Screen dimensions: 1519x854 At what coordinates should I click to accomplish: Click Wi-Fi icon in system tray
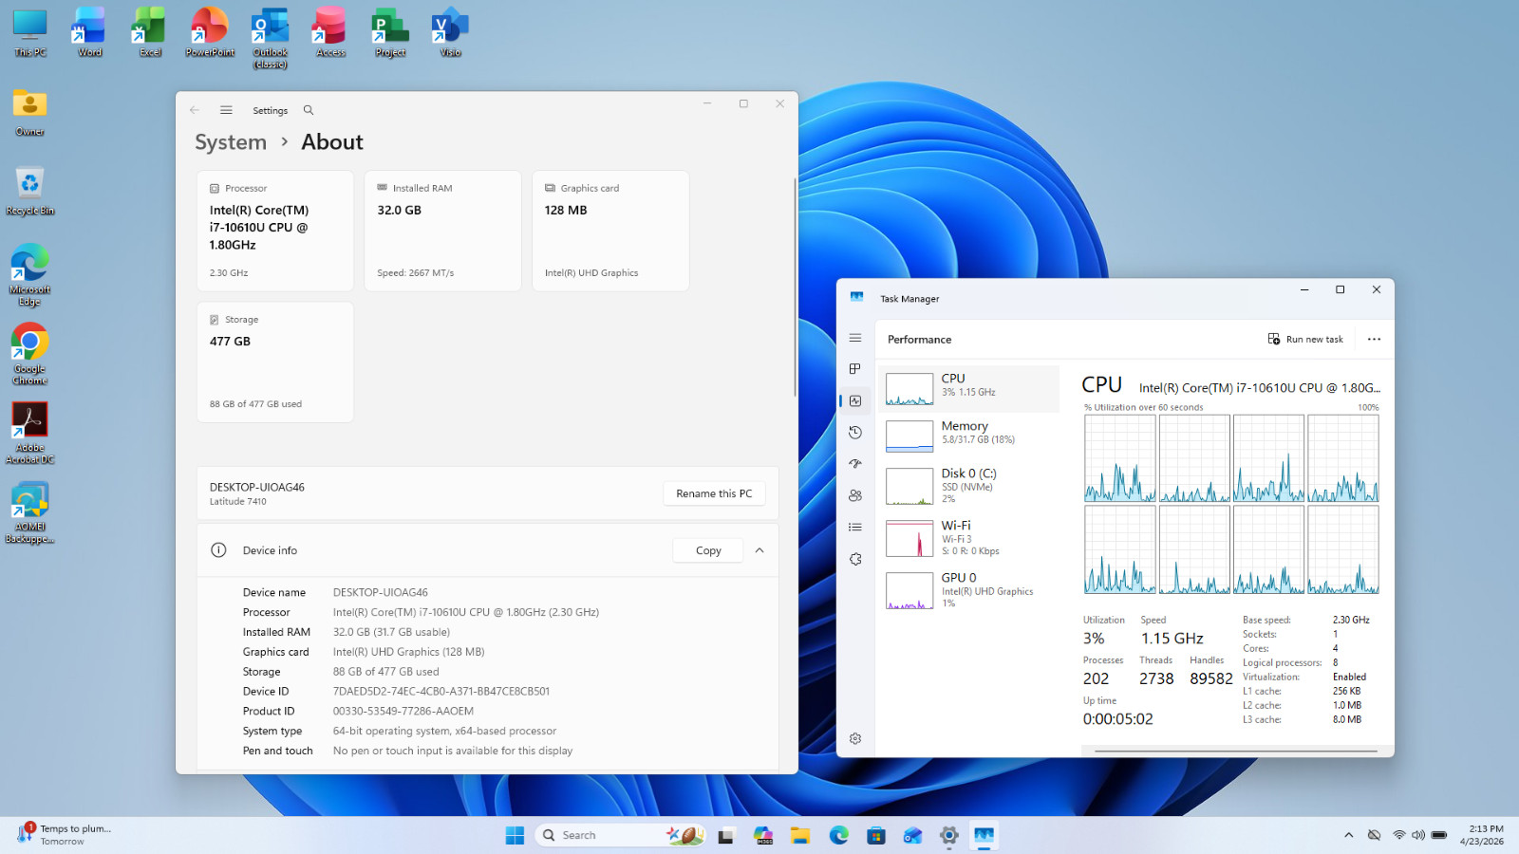coord(1399,835)
